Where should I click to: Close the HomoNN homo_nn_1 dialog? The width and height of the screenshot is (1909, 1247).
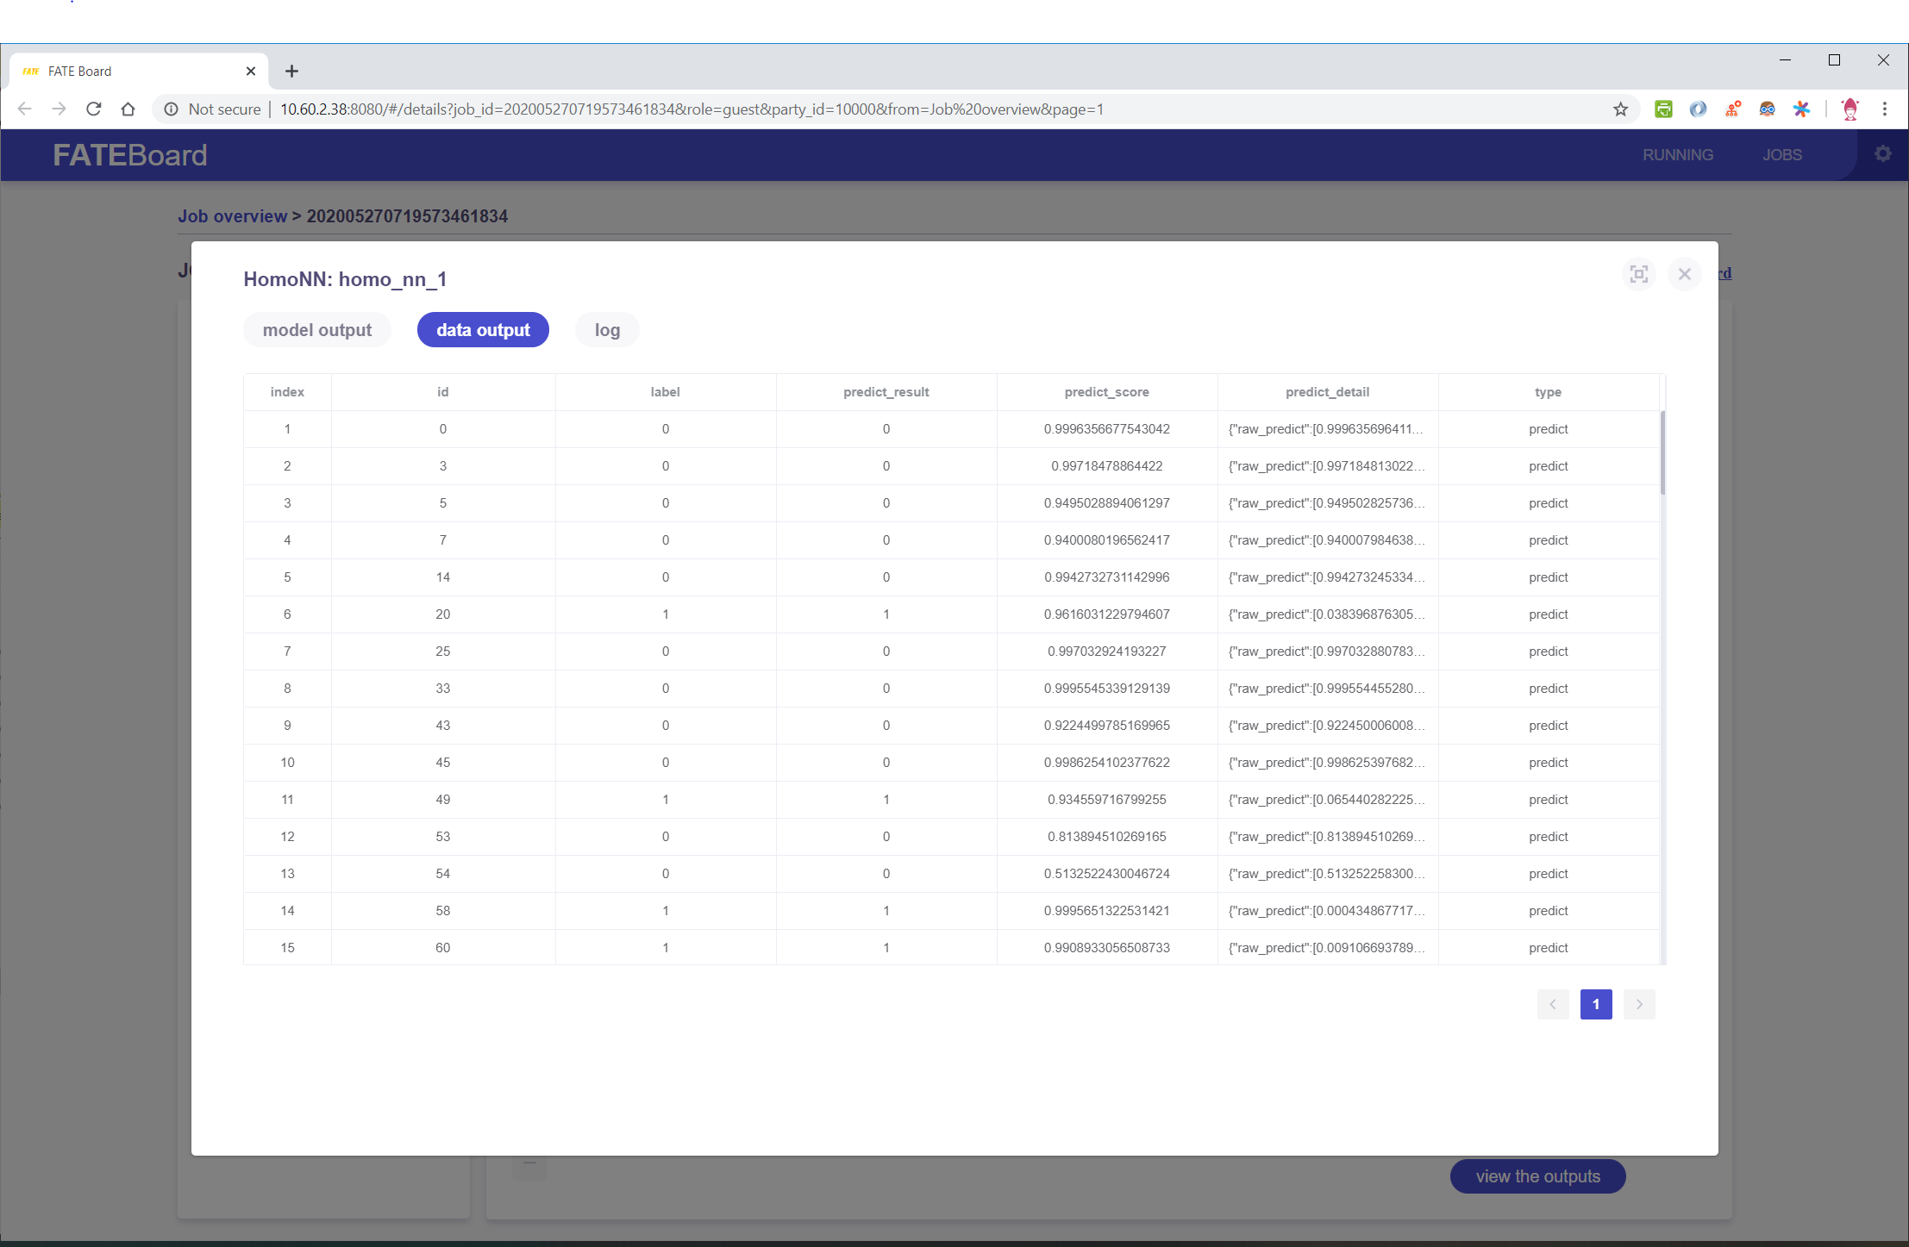tap(1684, 274)
